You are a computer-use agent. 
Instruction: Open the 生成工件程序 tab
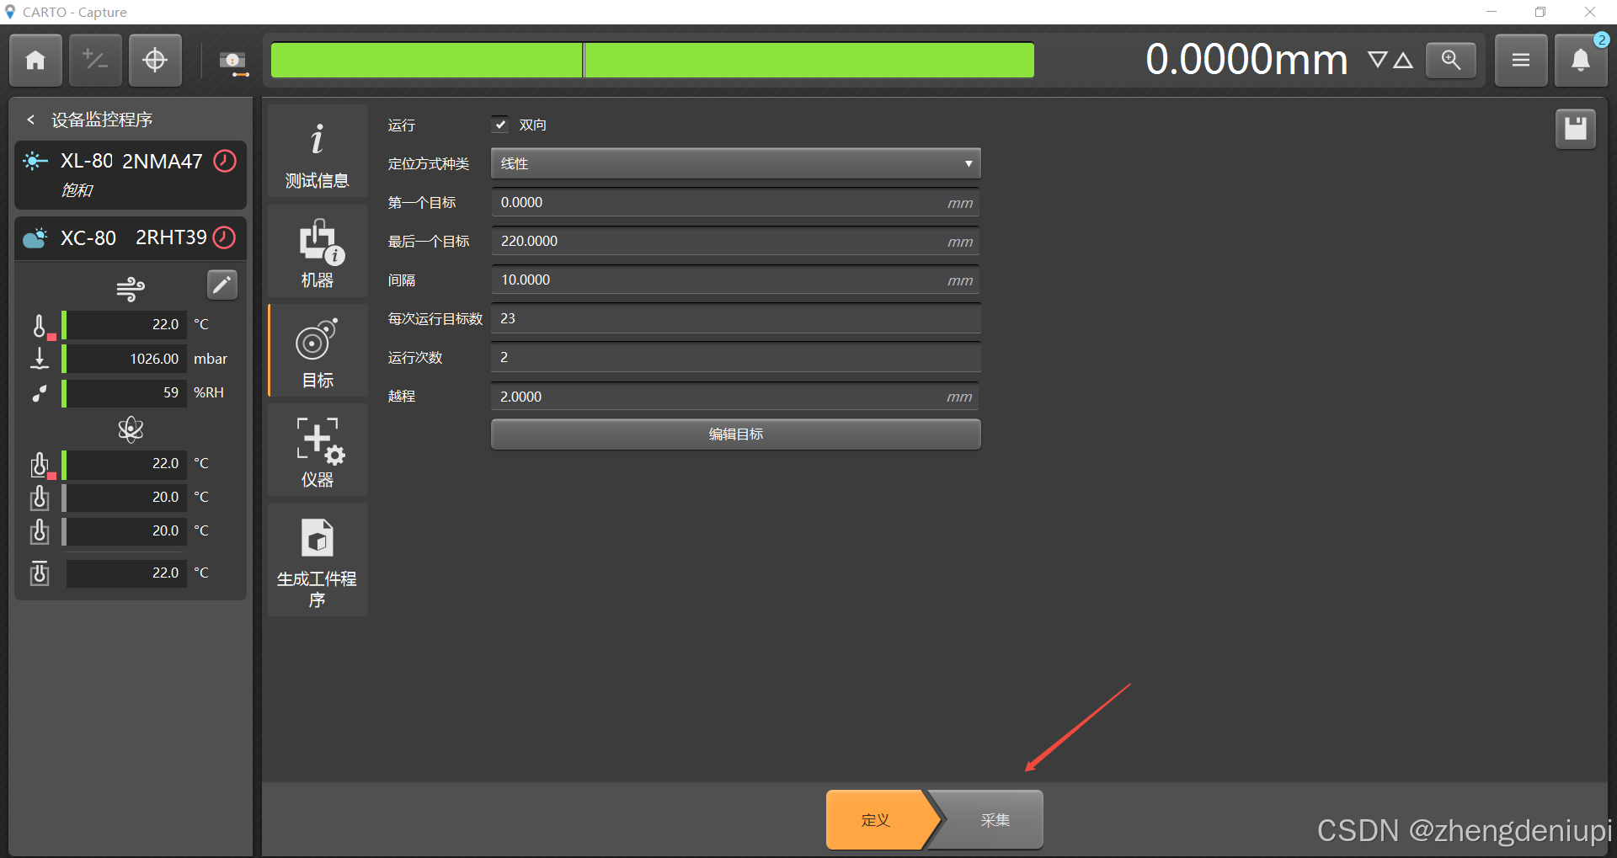[318, 559]
